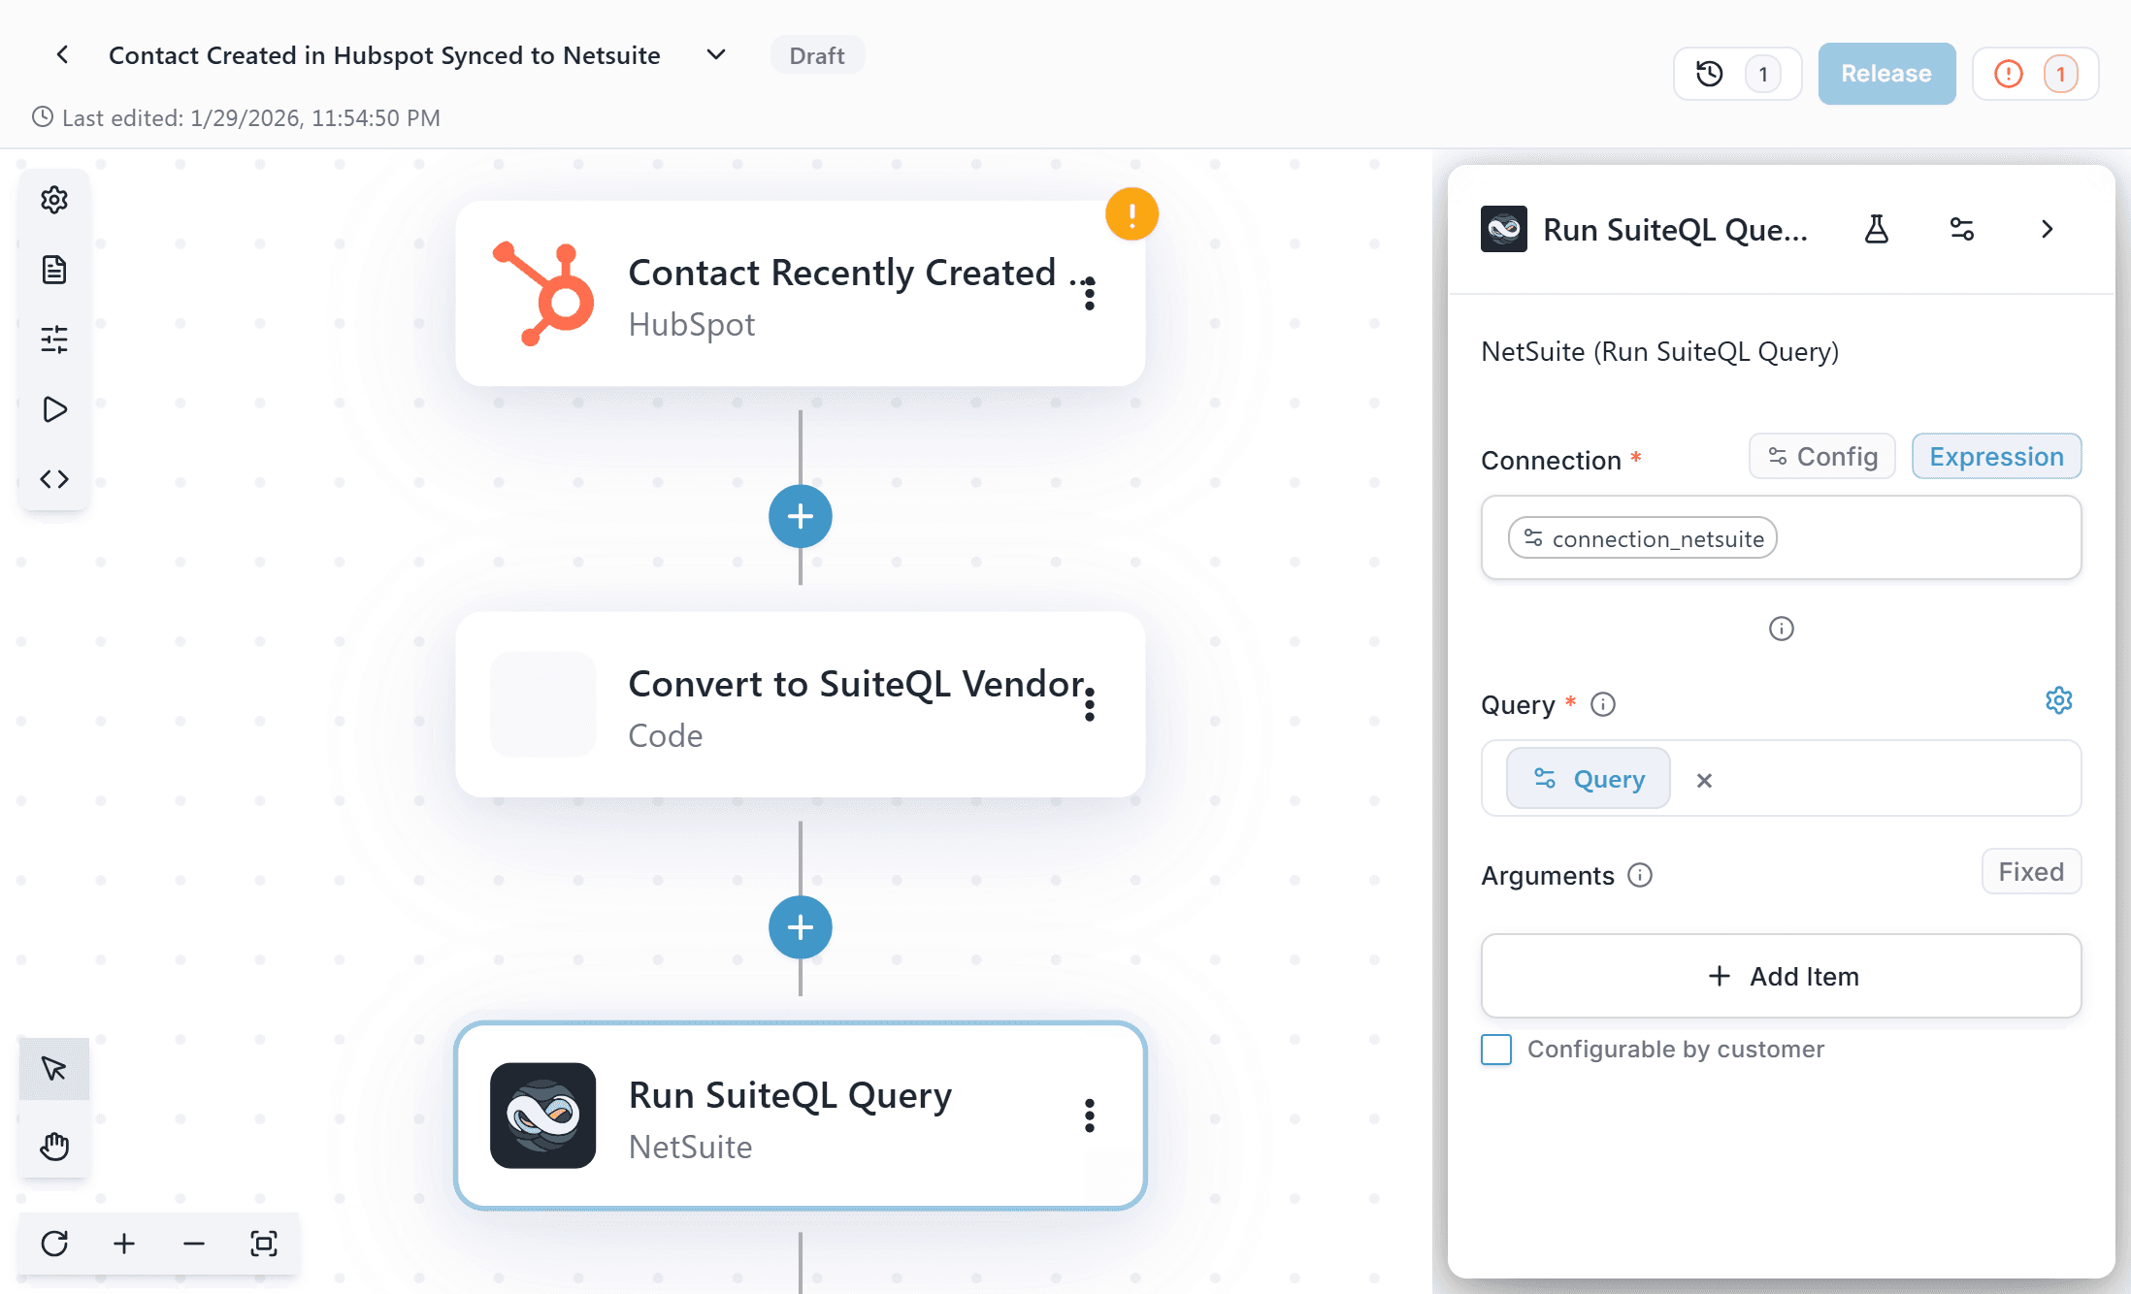Click the run/play test icon in the sidebar
Image resolution: width=2131 pixels, height=1294 pixels.
pos(54,409)
